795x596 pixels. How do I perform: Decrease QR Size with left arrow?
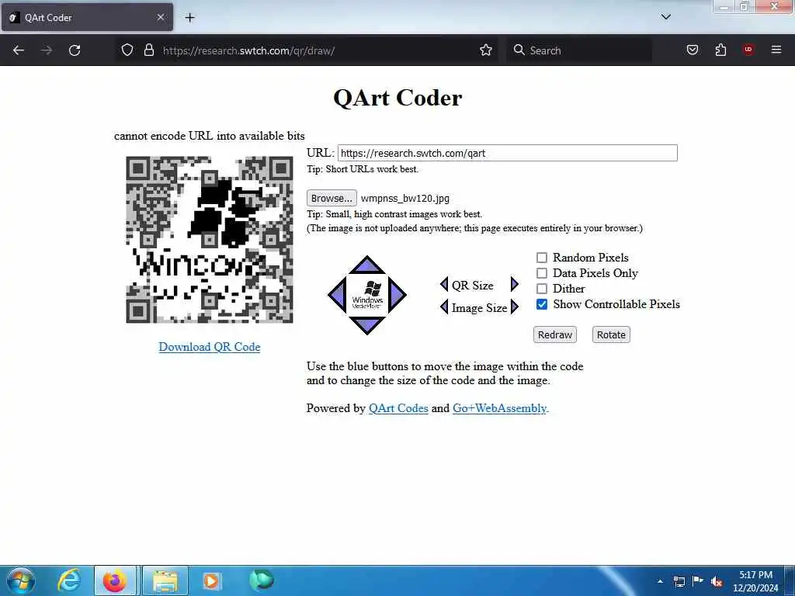point(445,284)
